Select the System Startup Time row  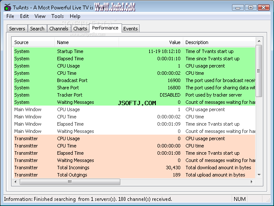click(x=134, y=51)
